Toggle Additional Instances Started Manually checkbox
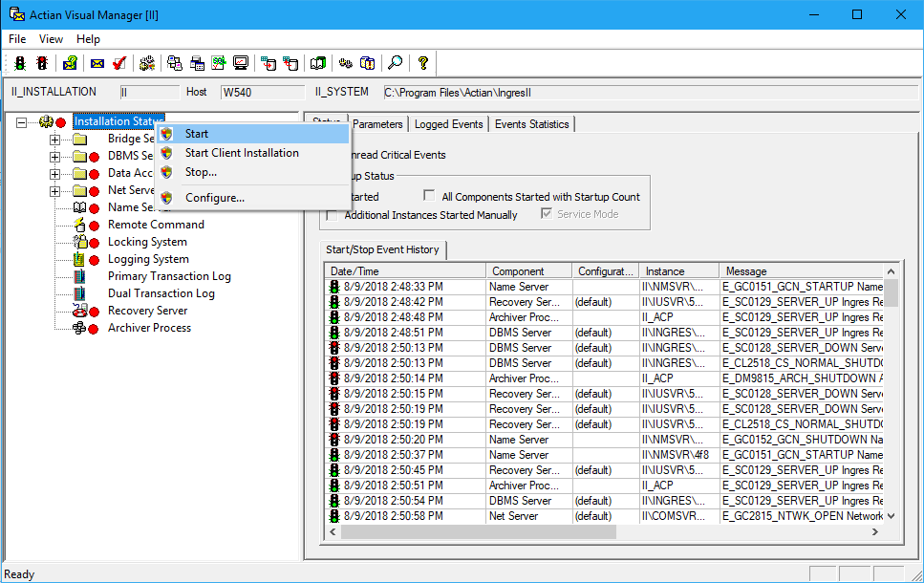The image size is (924, 583). pos(332,215)
